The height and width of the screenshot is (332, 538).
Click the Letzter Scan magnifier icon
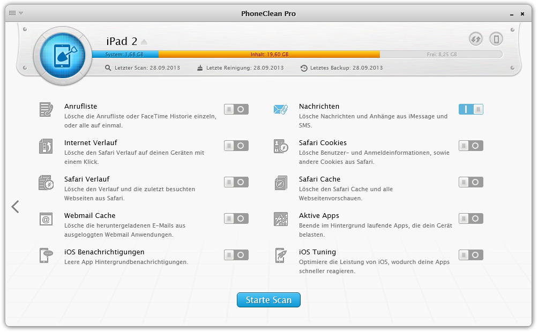pos(108,68)
